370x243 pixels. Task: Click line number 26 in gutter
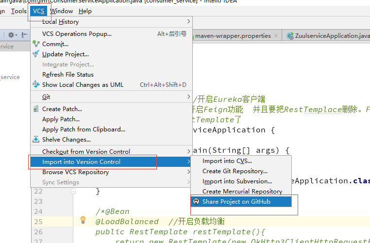tap(38, 232)
